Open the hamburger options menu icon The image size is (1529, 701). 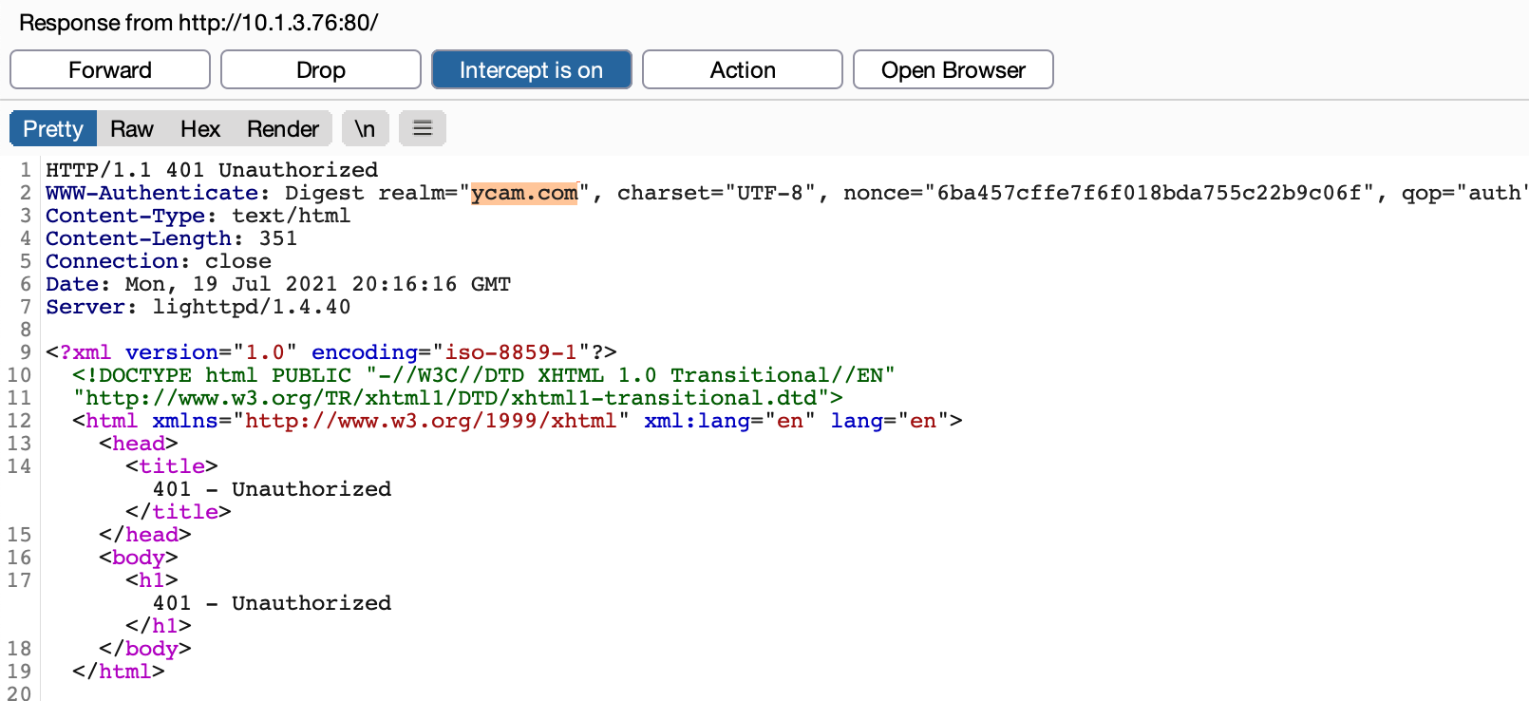(x=423, y=128)
